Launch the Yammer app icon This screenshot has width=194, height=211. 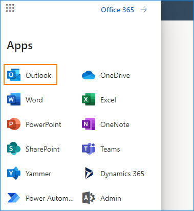pos(14,173)
